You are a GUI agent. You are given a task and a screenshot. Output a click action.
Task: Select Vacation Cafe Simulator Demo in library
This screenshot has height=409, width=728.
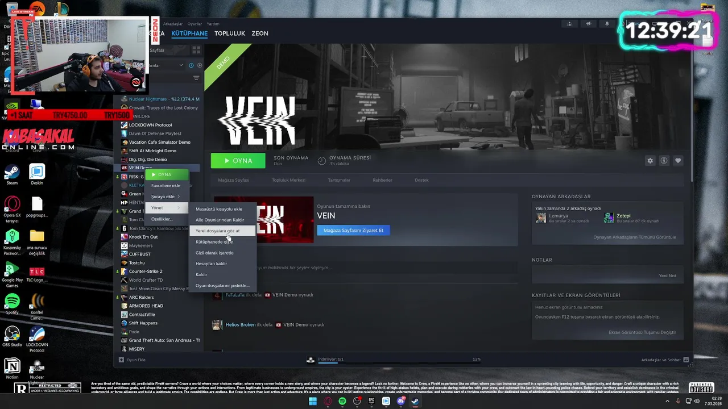tap(159, 142)
